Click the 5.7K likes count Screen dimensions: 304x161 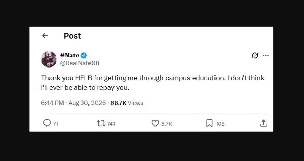(x=167, y=124)
